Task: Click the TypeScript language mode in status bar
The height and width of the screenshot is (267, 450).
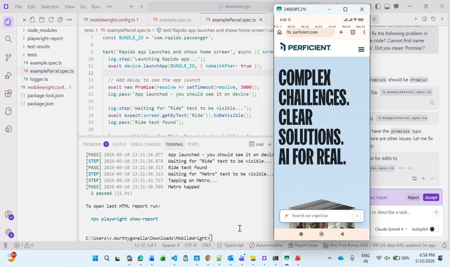Action: tap(233, 245)
